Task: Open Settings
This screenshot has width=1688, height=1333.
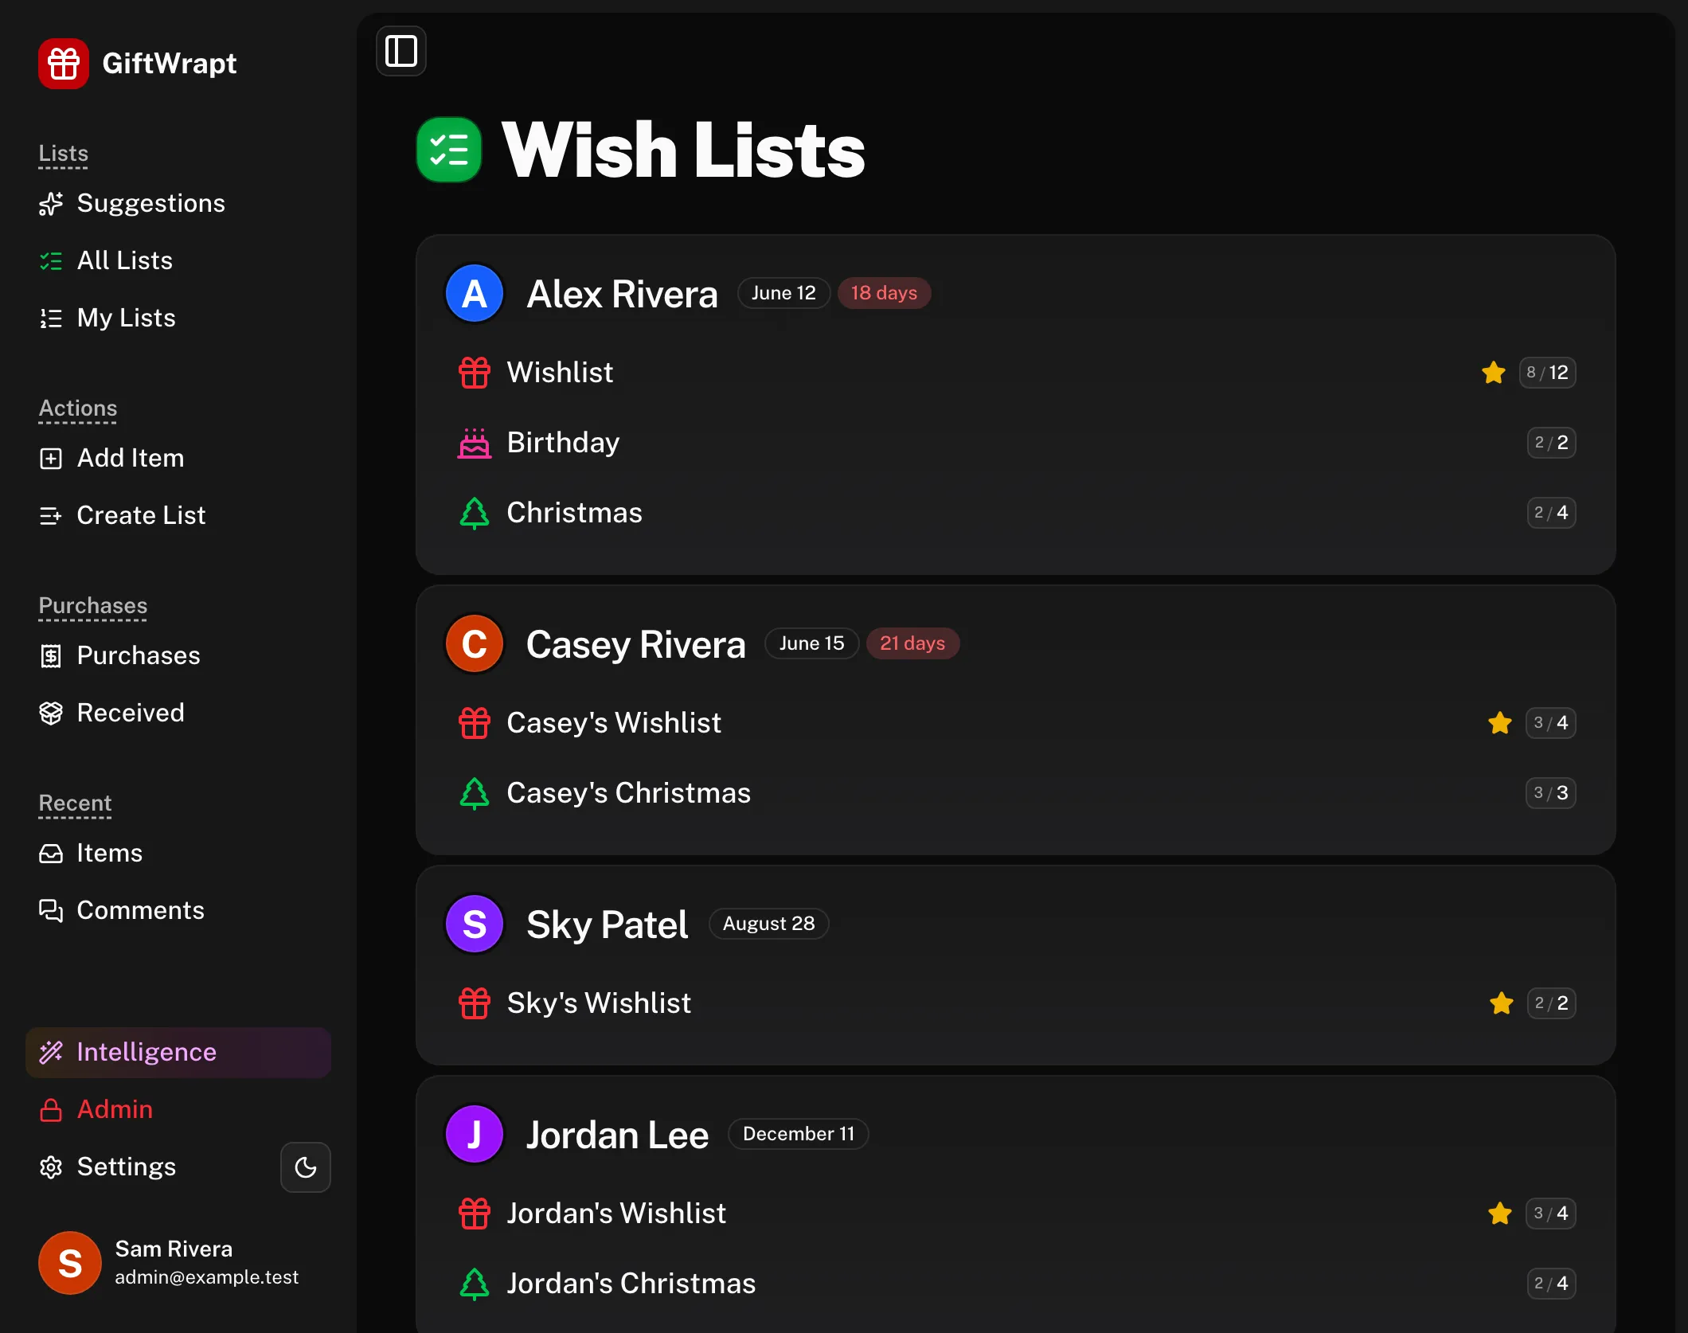Action: (151, 1167)
